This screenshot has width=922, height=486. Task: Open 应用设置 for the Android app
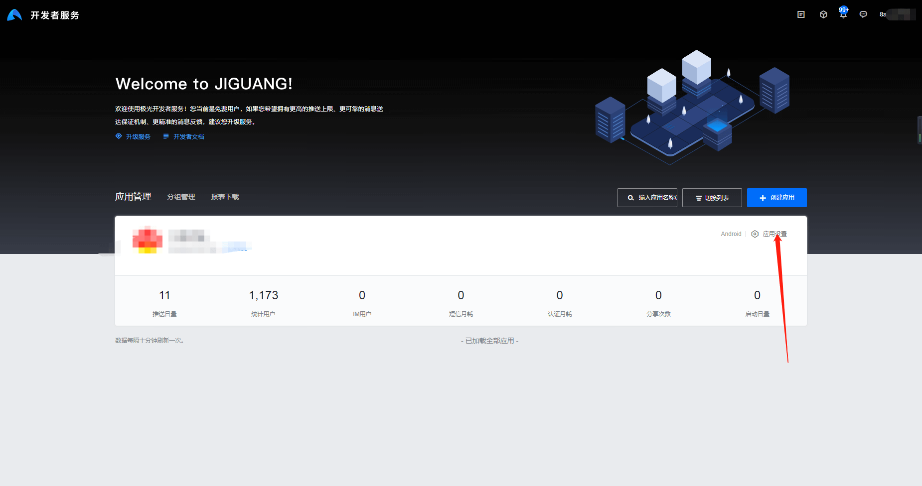click(x=774, y=234)
